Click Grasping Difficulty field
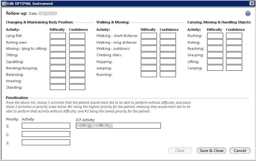This screenshot has height=161, width=256. coord(215,55)
